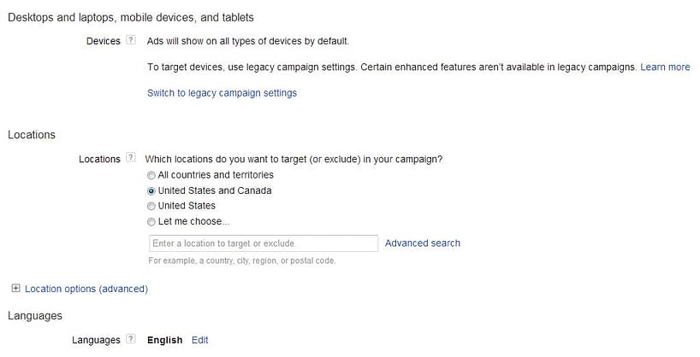The image size is (700, 357).
Task: Expand the plus box before Location options
Action: click(15, 289)
